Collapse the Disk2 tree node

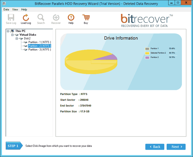pos(17,39)
